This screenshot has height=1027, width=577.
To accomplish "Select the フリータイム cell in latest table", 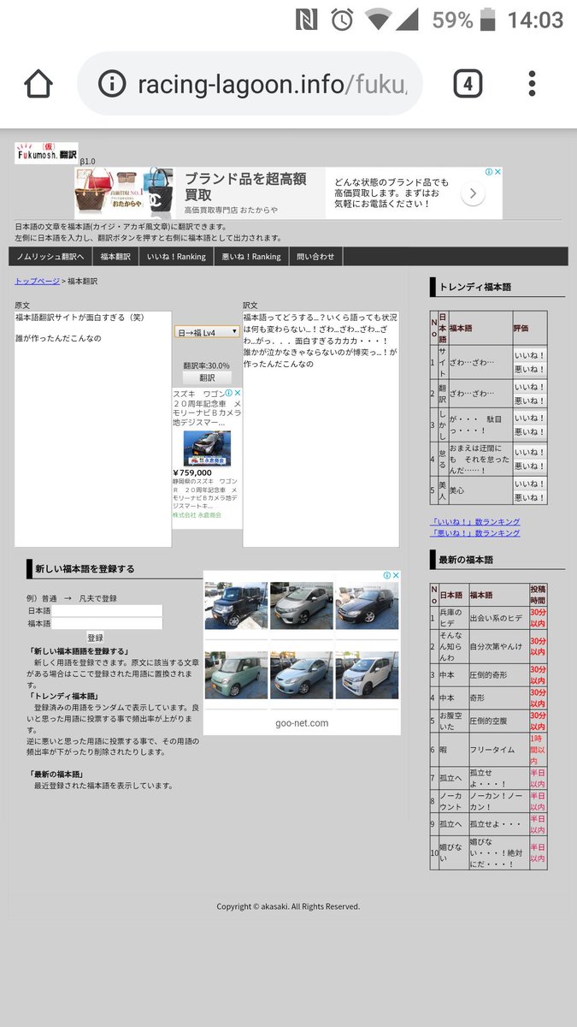I will click(498, 750).
